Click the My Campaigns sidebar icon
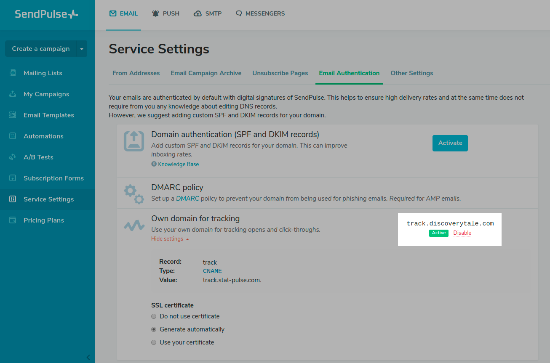Viewport: 550px width, 363px height. click(13, 94)
